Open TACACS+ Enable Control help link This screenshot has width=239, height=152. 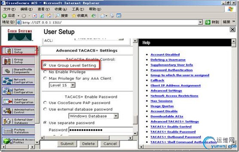coord(171,127)
